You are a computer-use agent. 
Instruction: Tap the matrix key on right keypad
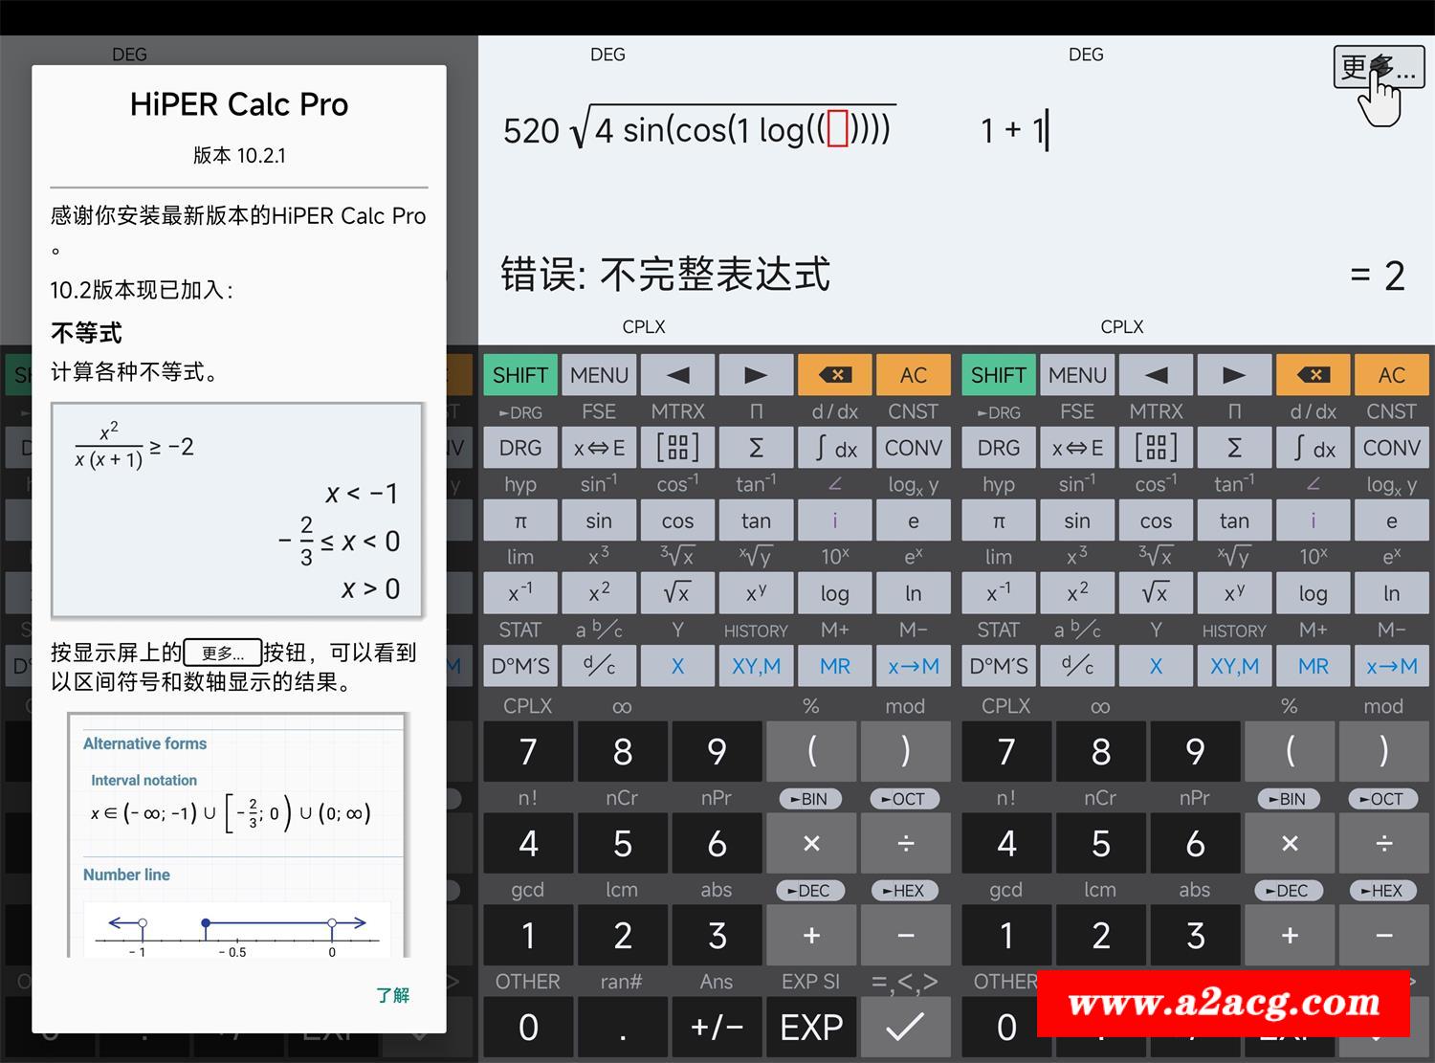[x=1156, y=448]
